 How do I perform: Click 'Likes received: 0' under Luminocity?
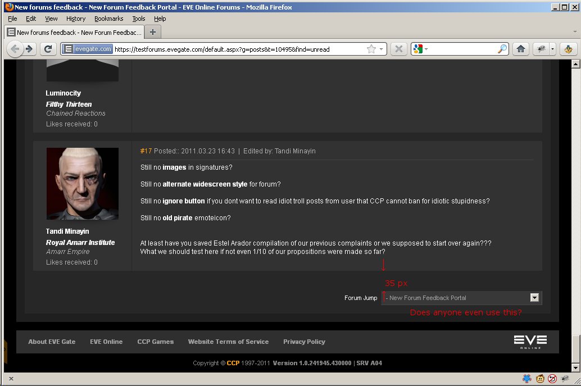coord(72,124)
